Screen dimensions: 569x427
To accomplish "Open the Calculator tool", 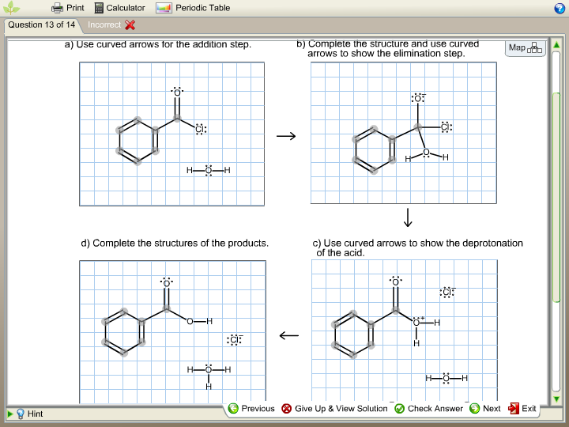I will [x=119, y=8].
